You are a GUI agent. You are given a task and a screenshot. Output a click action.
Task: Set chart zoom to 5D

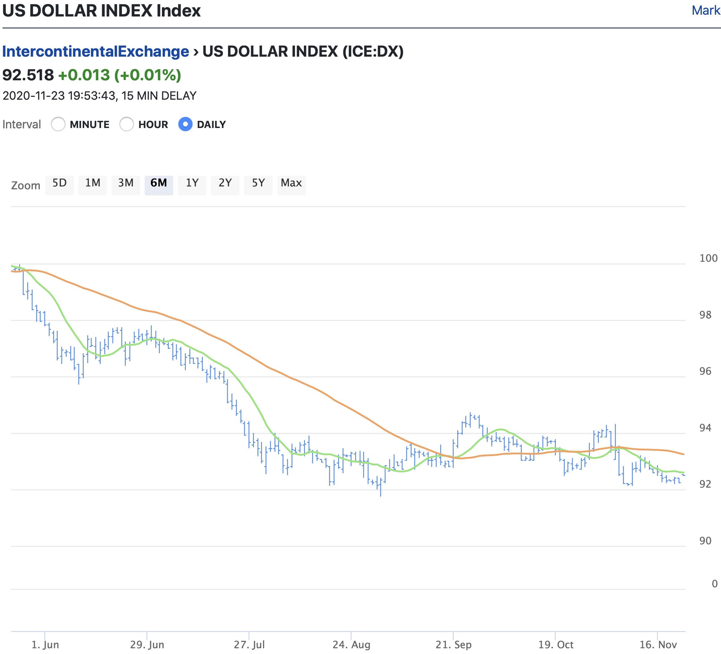pos(59,183)
